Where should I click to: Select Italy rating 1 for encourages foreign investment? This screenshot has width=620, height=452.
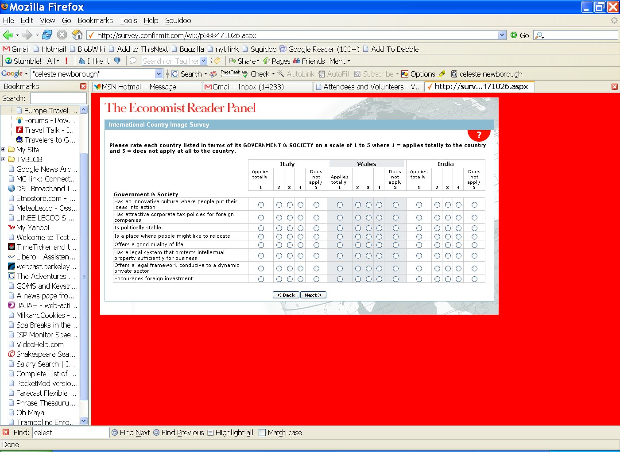(261, 279)
